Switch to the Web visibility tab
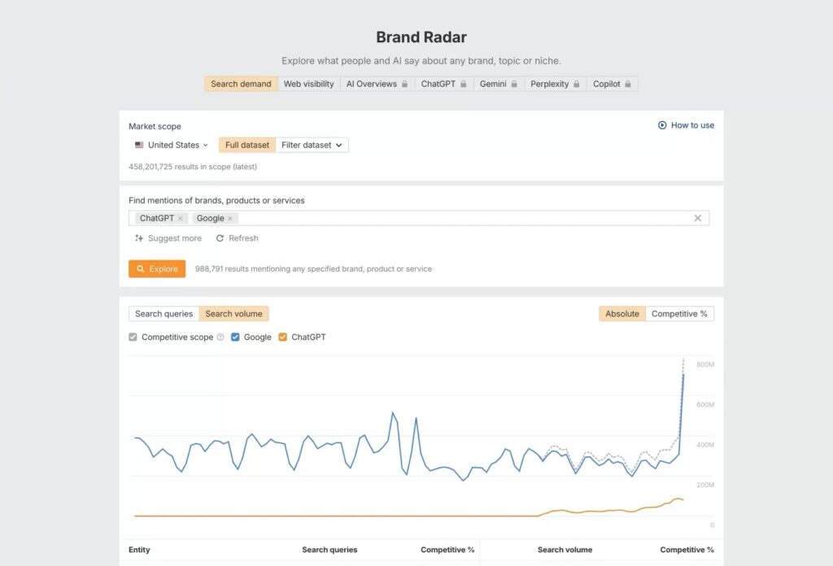Screen dimensions: 833x566 [308, 84]
